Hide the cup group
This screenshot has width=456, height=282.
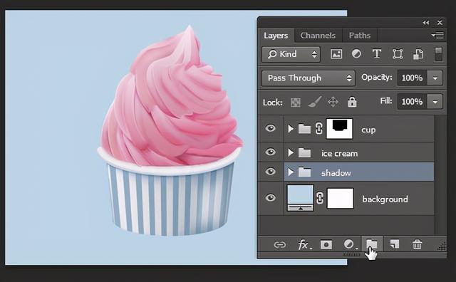pyautogui.click(x=270, y=128)
